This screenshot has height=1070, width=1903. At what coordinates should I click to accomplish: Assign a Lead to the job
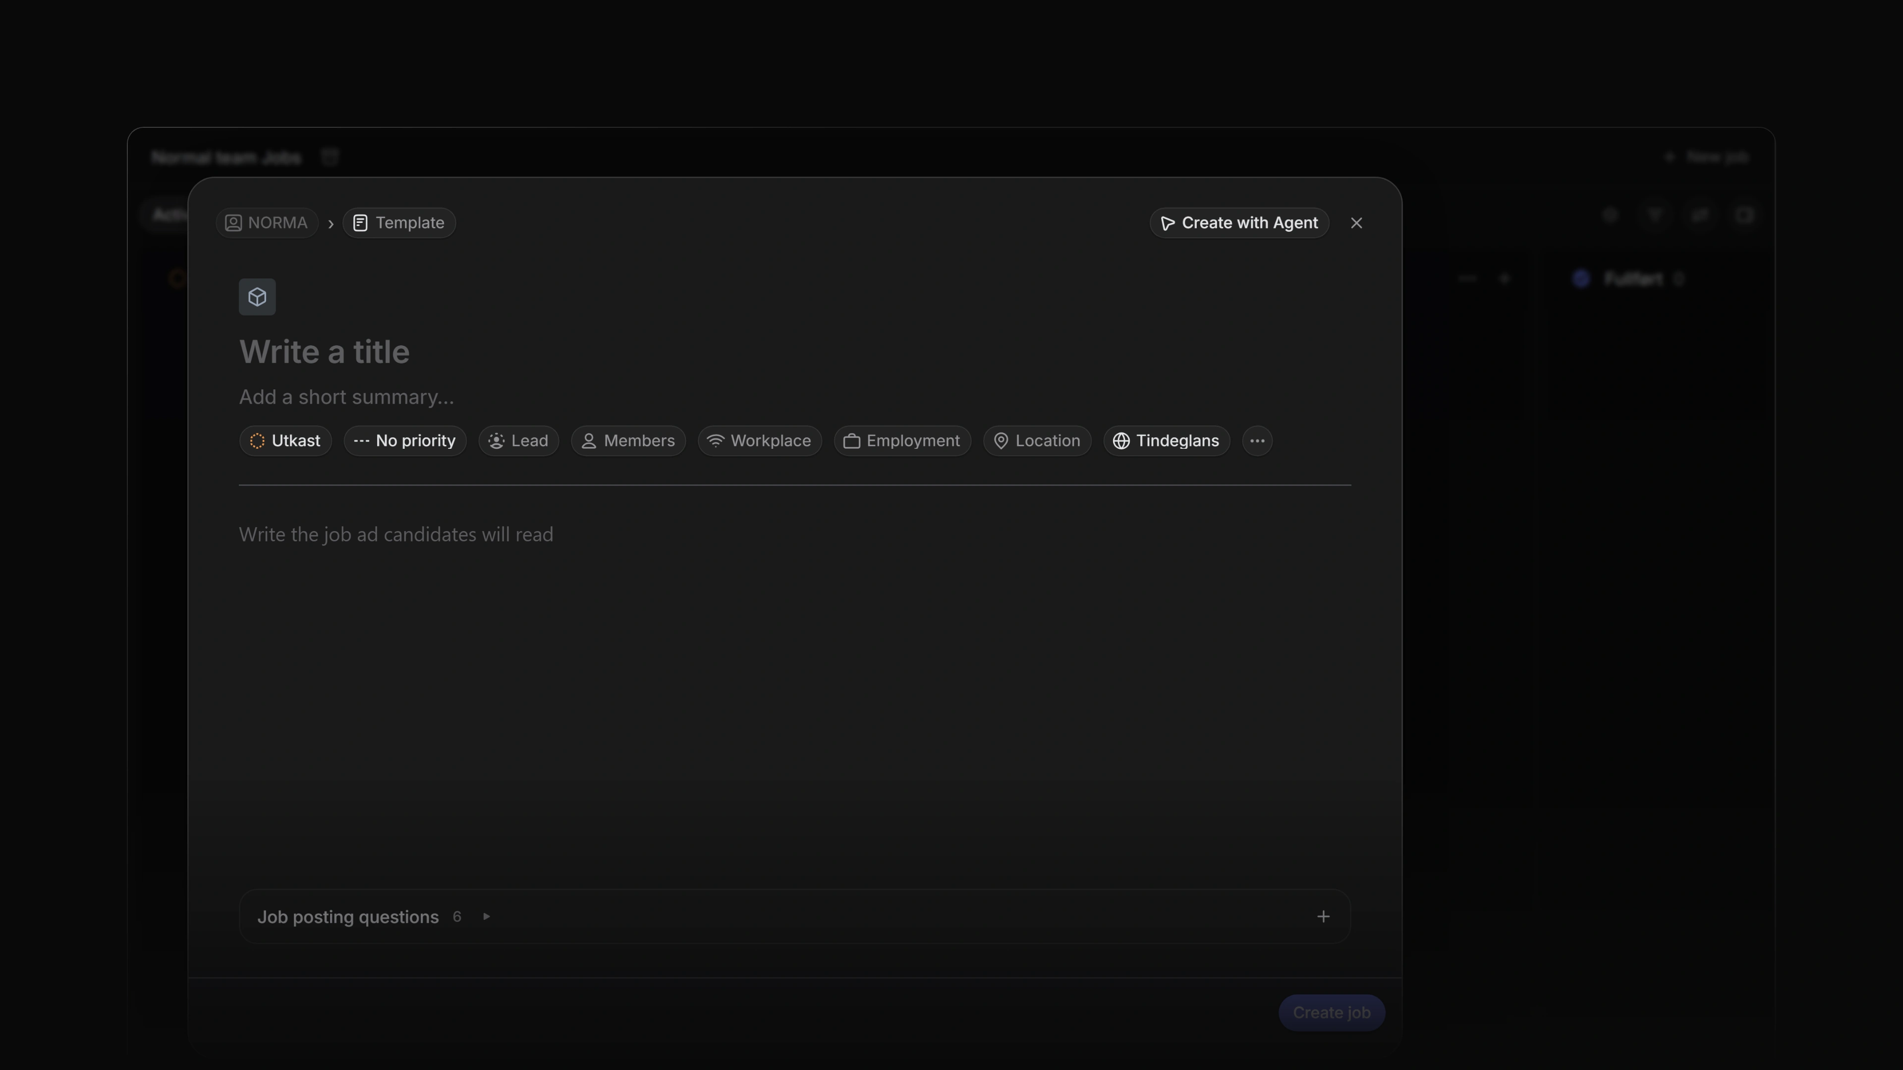pyautogui.click(x=518, y=441)
